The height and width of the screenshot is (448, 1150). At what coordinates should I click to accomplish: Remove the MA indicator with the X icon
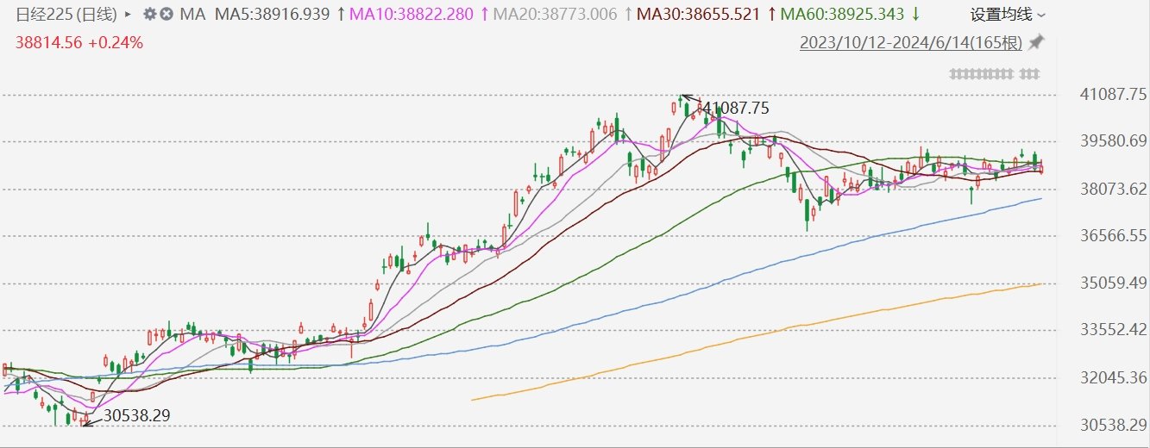pyautogui.click(x=166, y=15)
